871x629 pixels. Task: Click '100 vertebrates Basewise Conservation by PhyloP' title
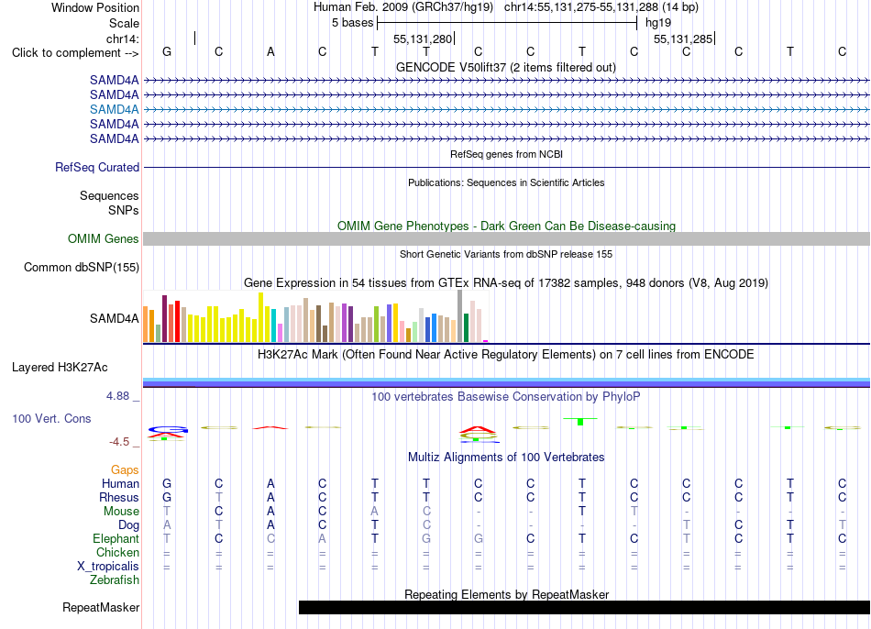click(x=506, y=397)
